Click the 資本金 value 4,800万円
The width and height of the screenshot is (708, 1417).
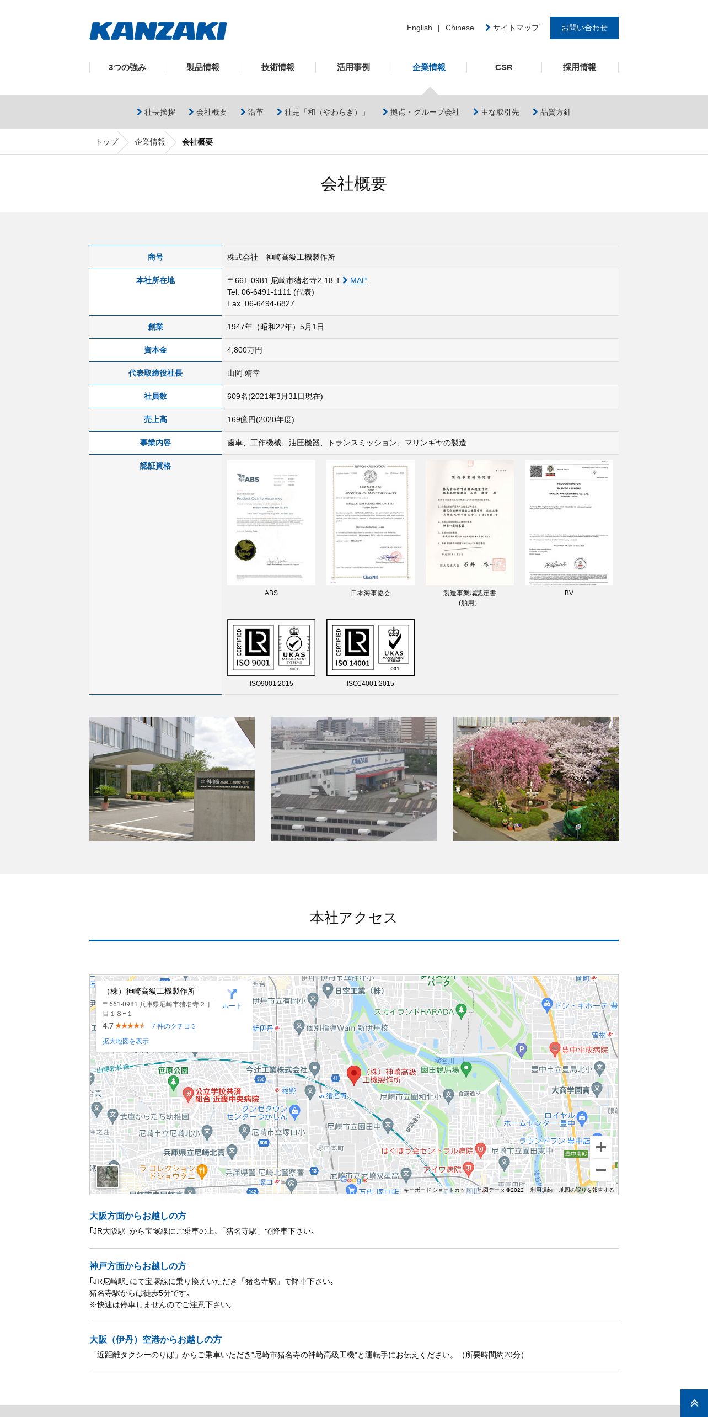245,350
